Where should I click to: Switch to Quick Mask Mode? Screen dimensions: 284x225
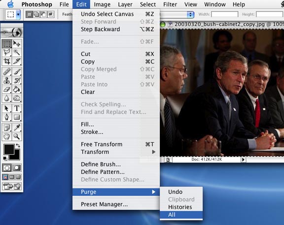pyautogui.click(x=17, y=168)
